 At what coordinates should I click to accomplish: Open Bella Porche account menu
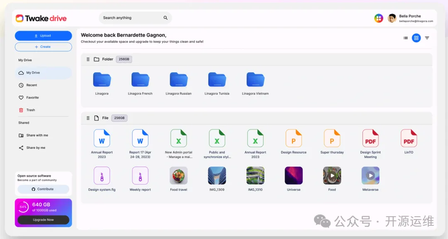(411, 18)
